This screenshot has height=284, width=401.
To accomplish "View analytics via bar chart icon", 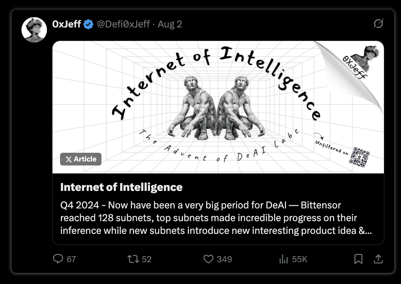I will point(284,259).
